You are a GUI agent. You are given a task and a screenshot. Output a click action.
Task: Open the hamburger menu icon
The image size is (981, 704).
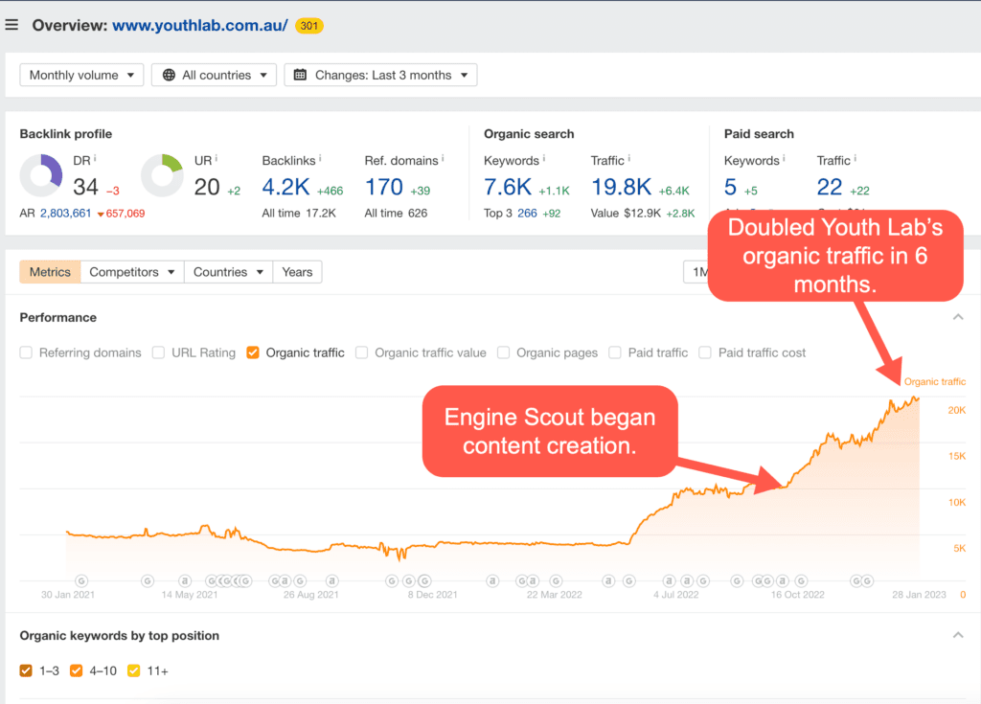pos(11,25)
